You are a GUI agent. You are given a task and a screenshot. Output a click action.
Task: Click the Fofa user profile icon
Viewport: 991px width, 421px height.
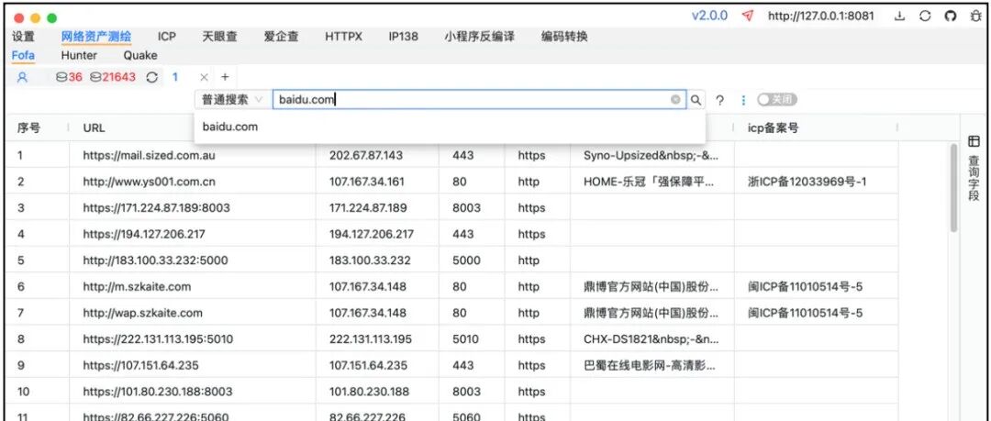[x=22, y=77]
